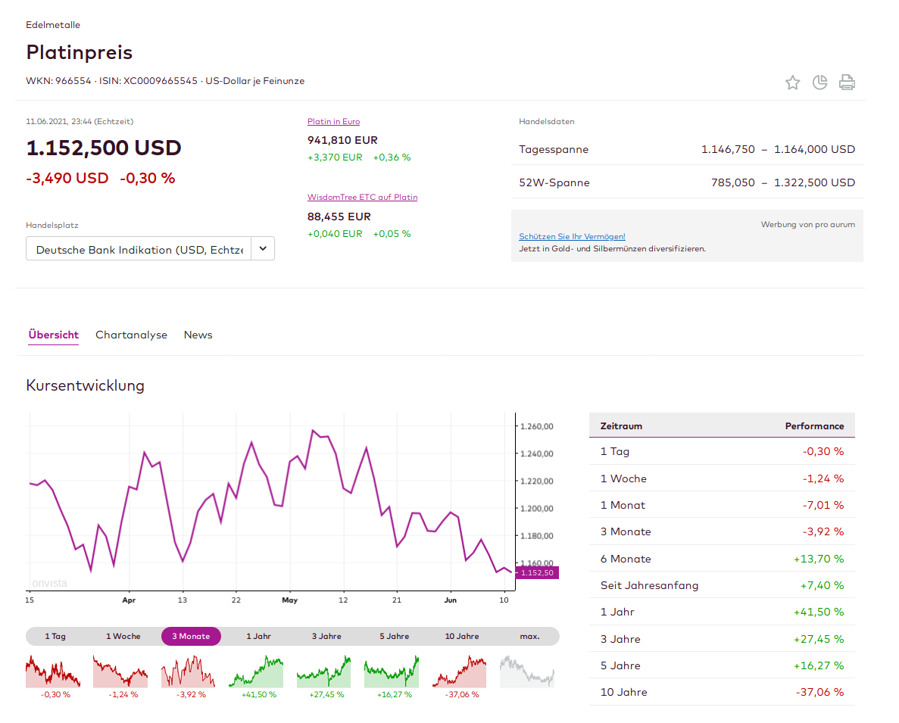This screenshot has height=723, width=899.
Task: Switch chart period to 1 Woche
Action: click(123, 636)
